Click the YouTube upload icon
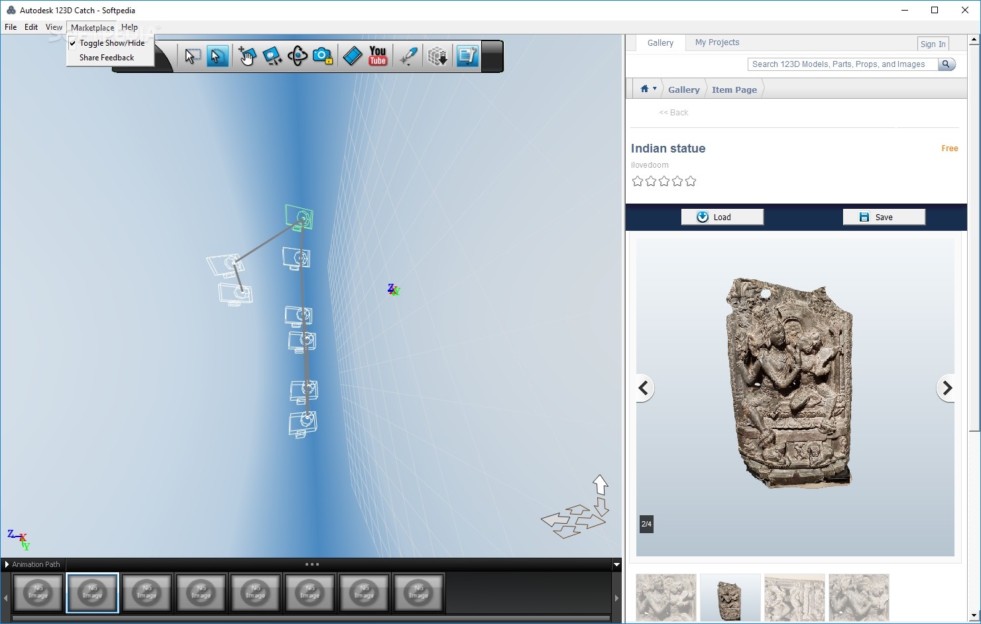The image size is (981, 624). [x=378, y=56]
